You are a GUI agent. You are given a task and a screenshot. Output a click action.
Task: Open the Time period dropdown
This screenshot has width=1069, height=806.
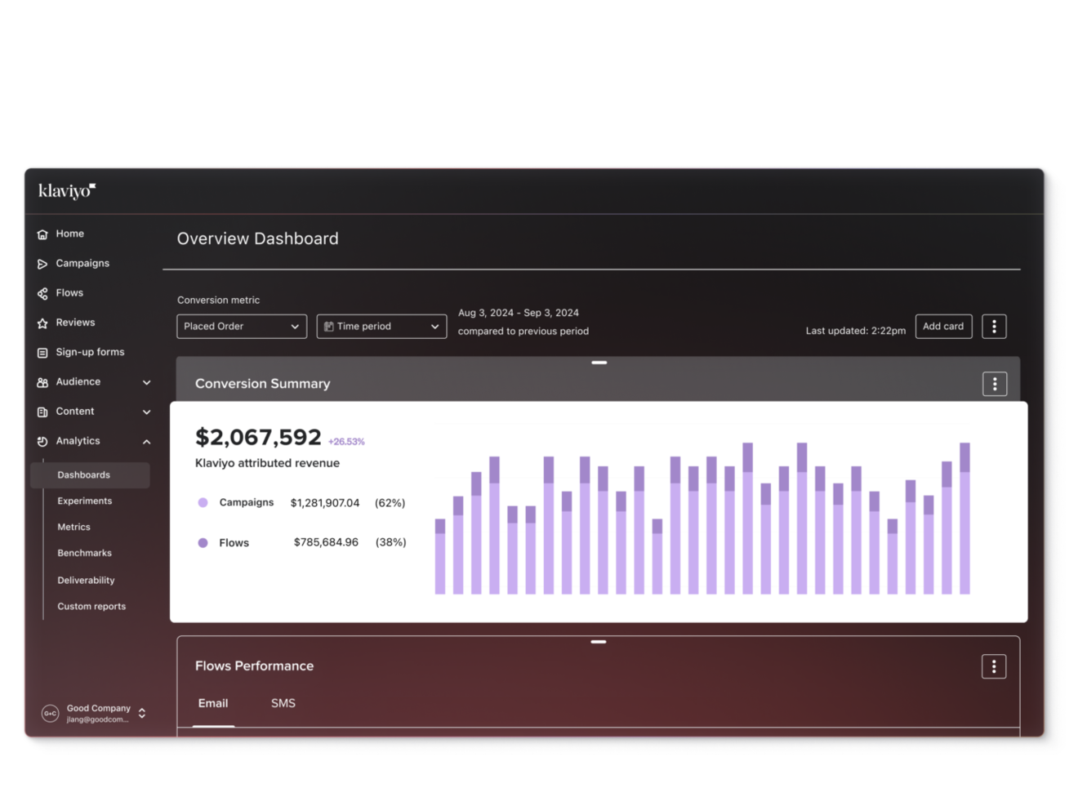coord(381,327)
